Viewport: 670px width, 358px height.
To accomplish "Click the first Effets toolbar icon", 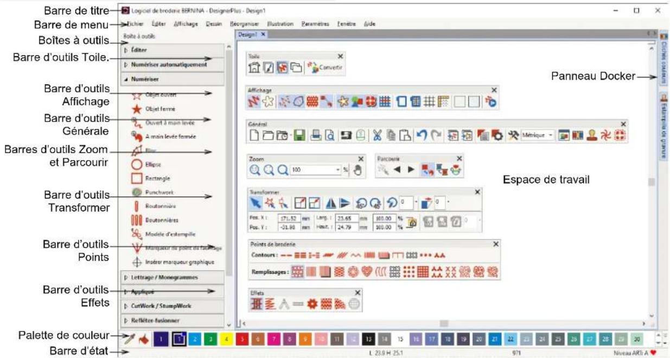I will point(256,305).
